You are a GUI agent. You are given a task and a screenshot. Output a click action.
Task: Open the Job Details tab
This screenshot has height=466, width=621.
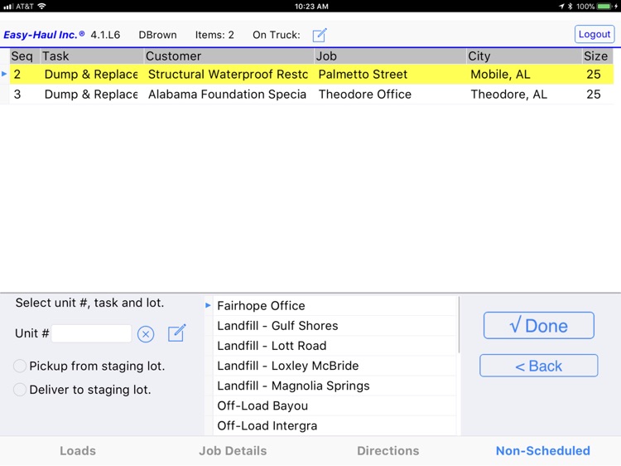coord(233,451)
